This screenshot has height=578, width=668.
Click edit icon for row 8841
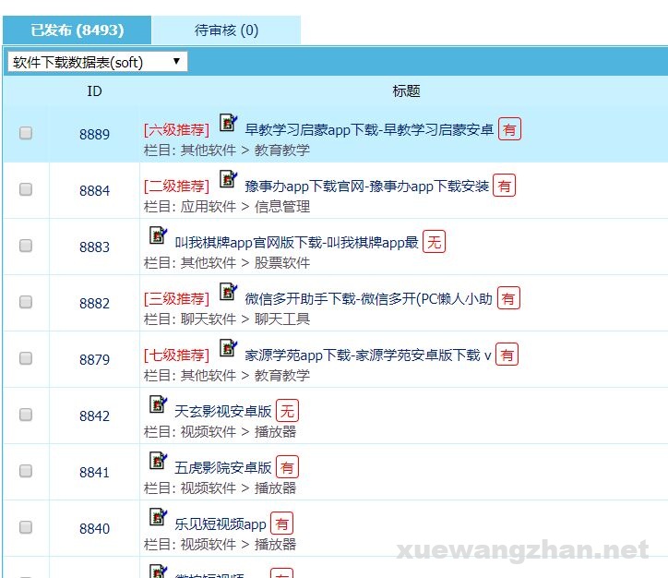(x=158, y=460)
